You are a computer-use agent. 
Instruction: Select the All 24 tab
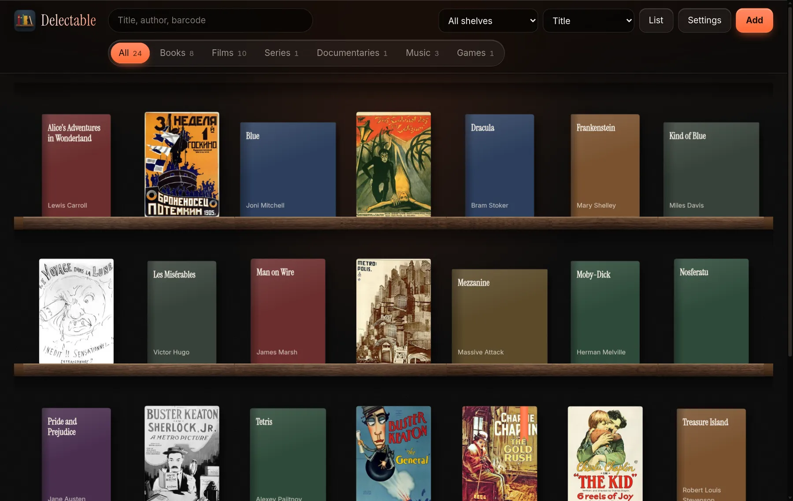pyautogui.click(x=130, y=53)
